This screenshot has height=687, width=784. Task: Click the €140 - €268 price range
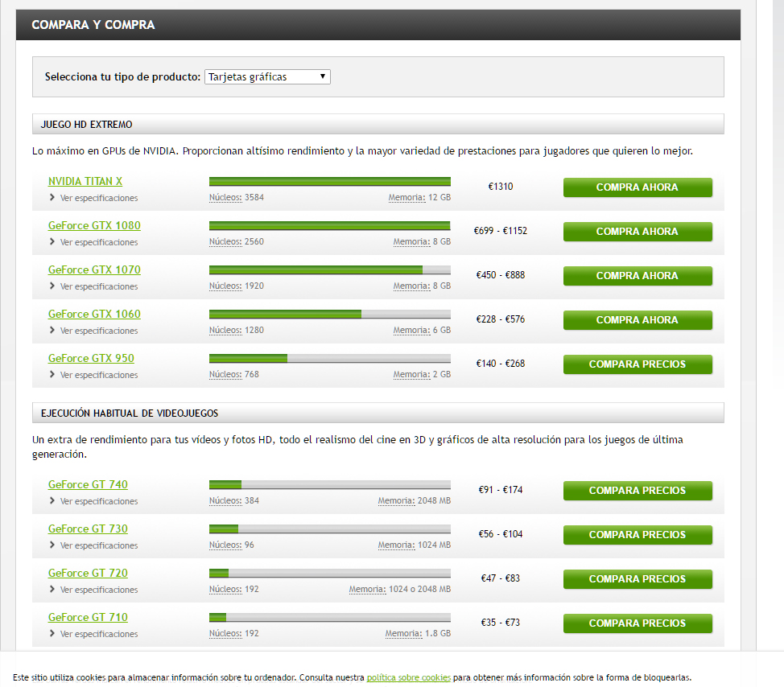click(501, 364)
